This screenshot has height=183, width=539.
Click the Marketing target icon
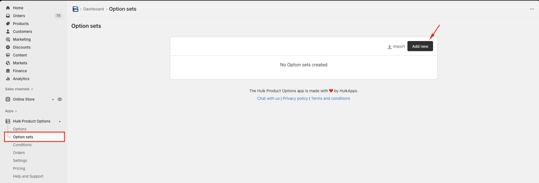coord(8,39)
